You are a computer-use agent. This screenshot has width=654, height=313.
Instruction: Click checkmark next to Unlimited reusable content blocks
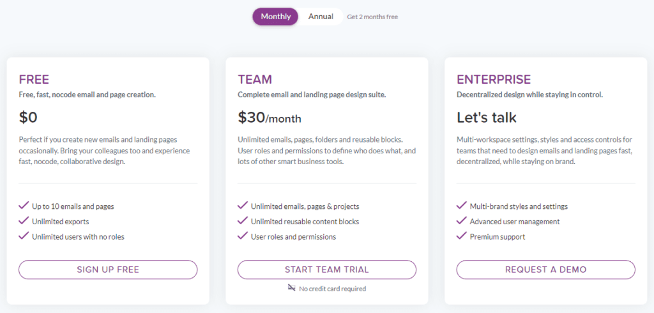click(x=243, y=221)
